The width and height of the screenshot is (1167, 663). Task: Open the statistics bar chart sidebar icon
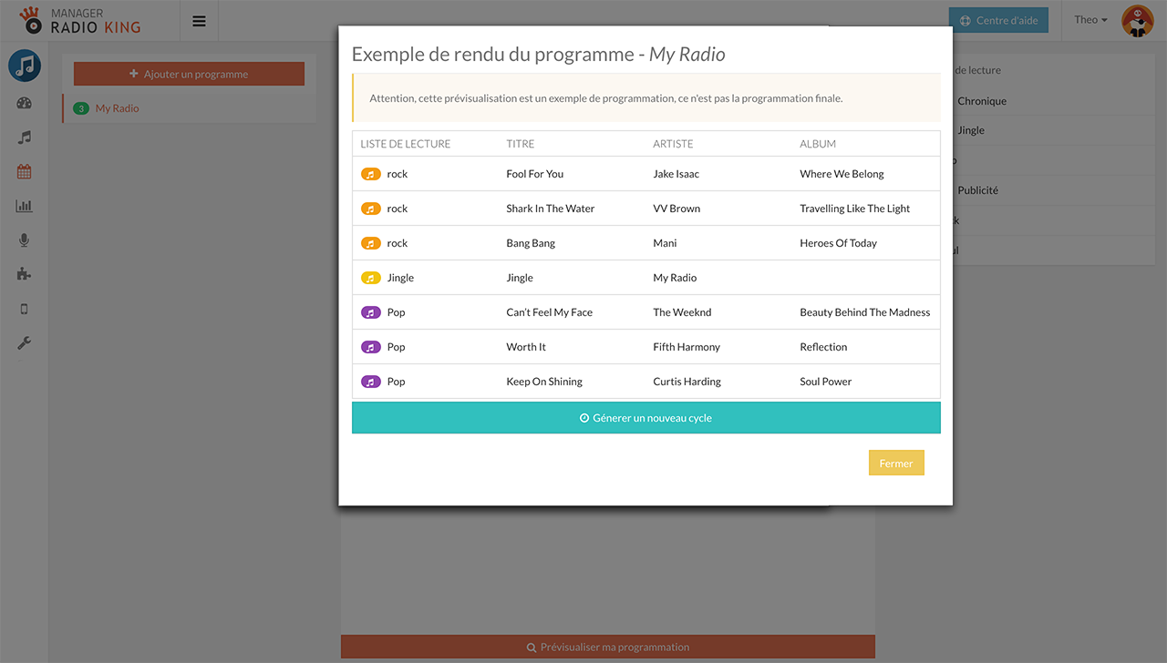(25, 206)
